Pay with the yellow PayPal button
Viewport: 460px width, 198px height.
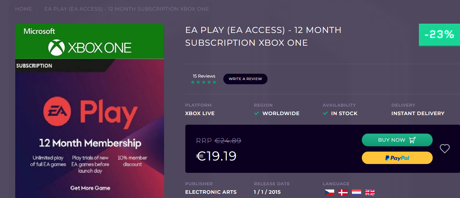click(x=397, y=158)
